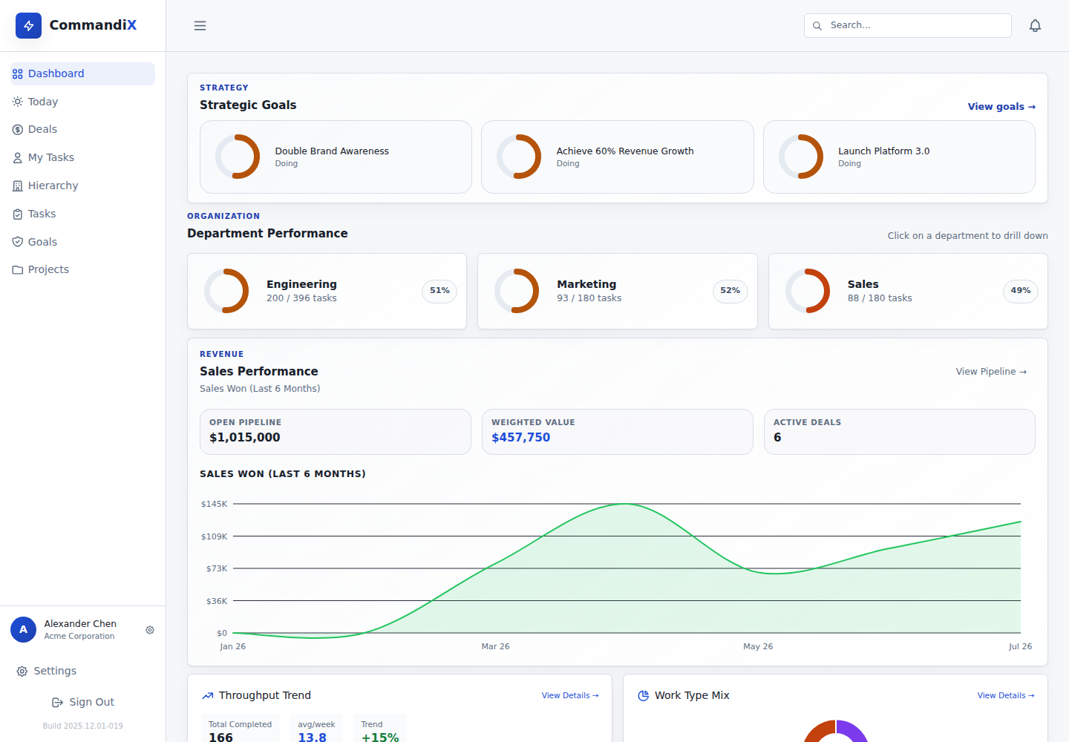Click the Open Pipeline $1,015,000 card
The height and width of the screenshot is (742, 1069).
(336, 432)
